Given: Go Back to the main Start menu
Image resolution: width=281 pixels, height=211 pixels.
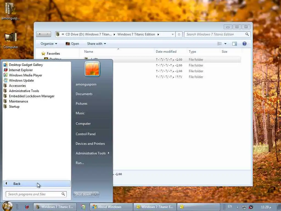Looking at the screenshot, I should pos(37,184).
